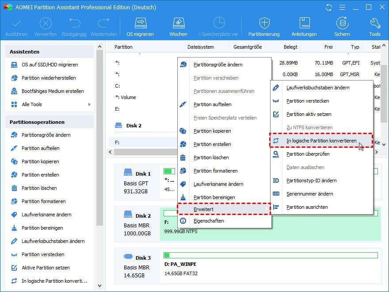Sort by Belegt column header
Viewport: 389px width, 292px height.
tap(290, 47)
